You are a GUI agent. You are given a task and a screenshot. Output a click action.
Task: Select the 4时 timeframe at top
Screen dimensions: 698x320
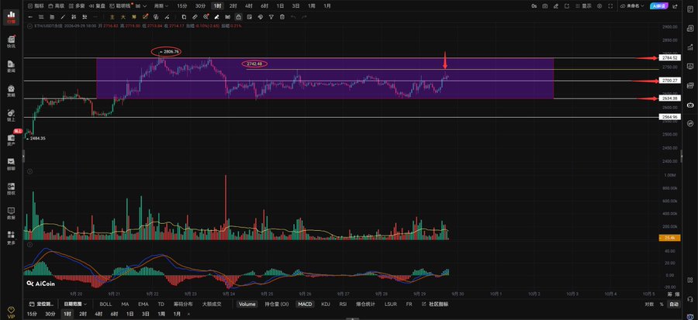coord(249,6)
